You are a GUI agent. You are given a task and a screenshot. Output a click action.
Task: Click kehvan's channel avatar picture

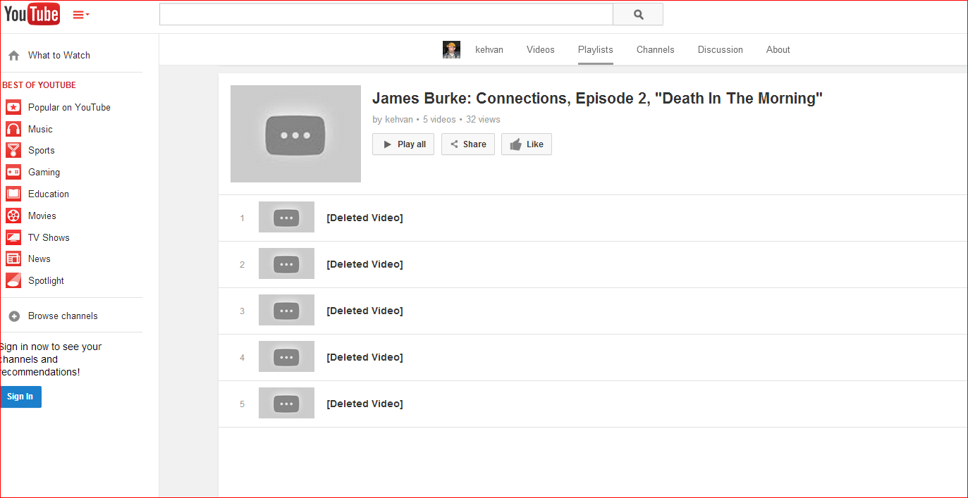[451, 49]
